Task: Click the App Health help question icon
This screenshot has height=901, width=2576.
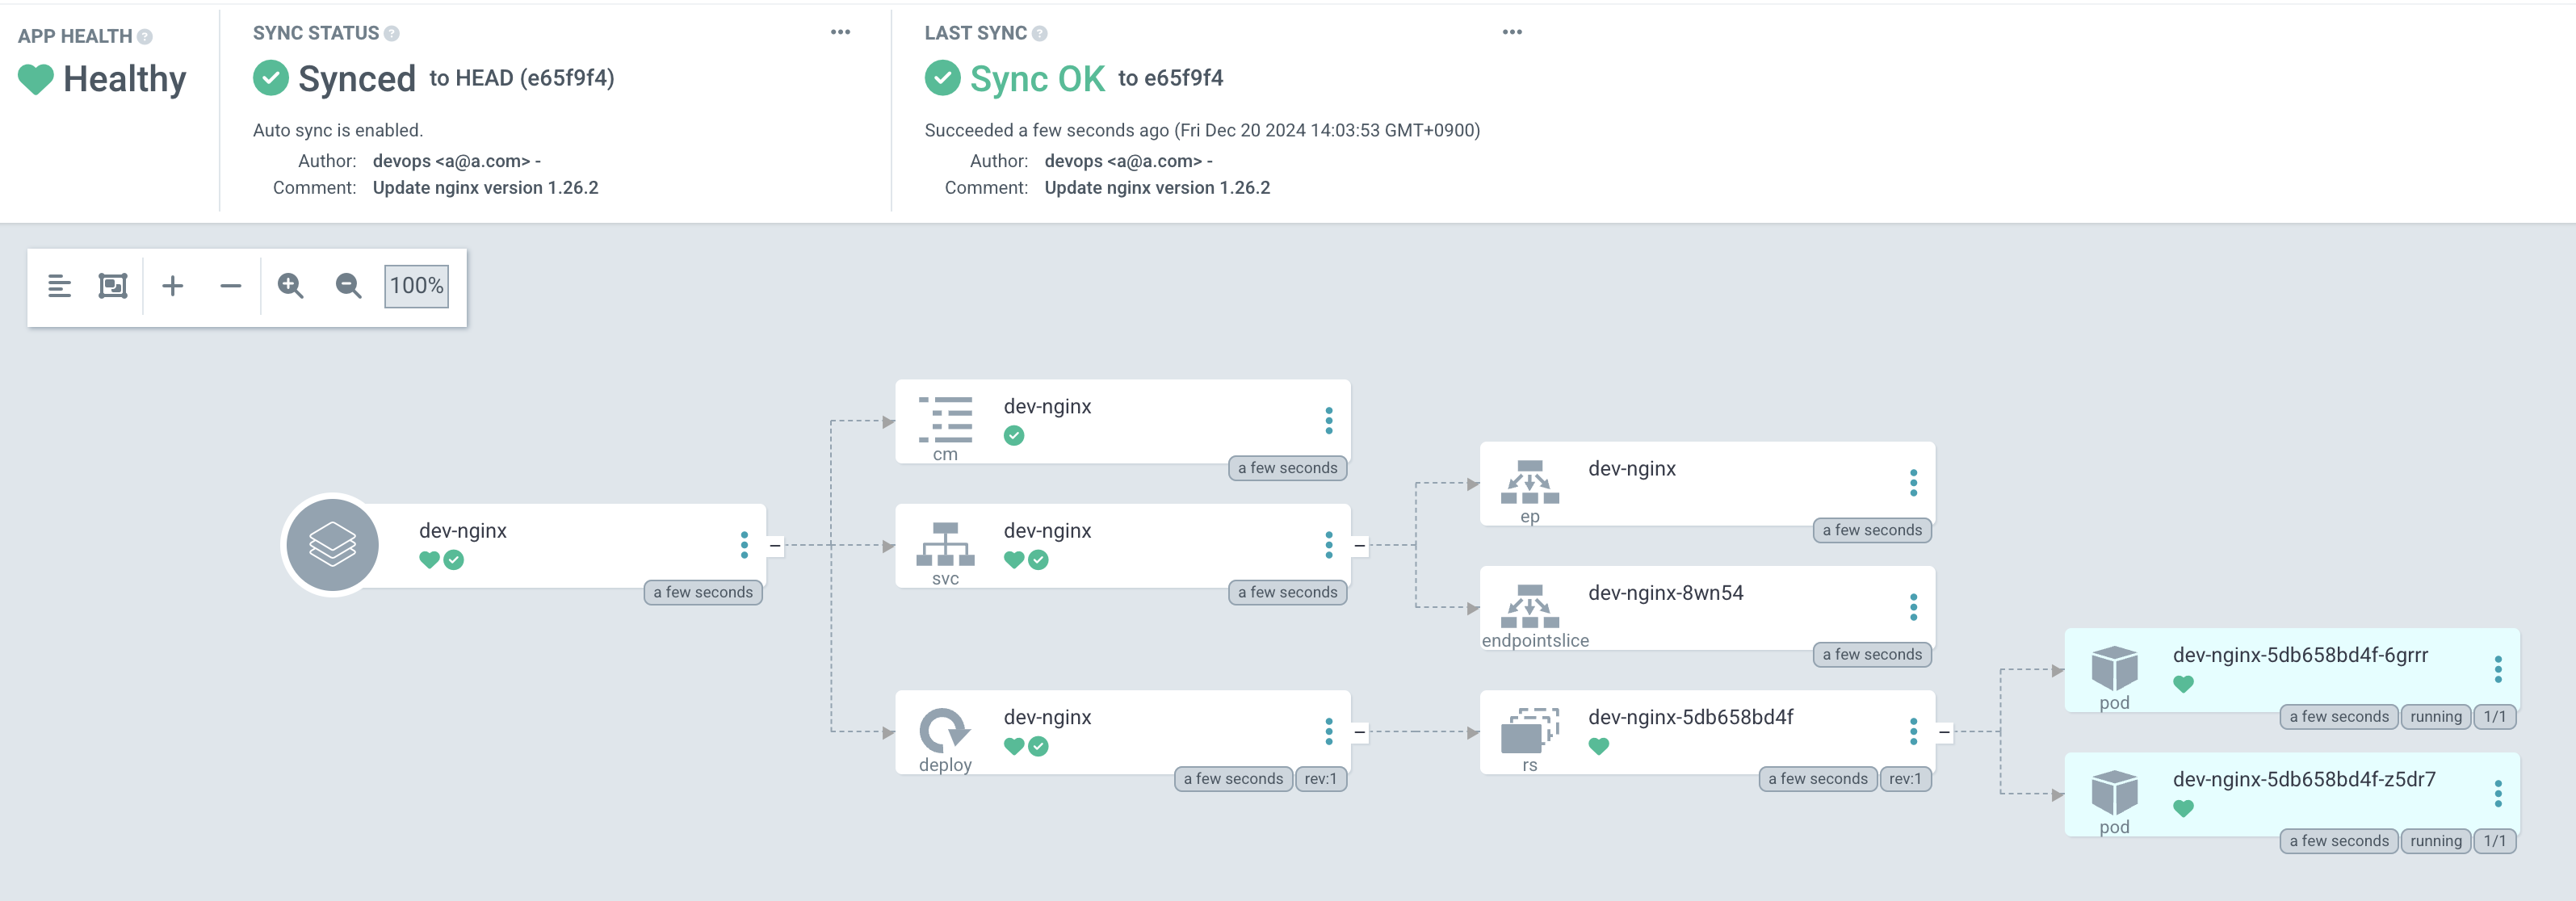Action: [x=145, y=37]
